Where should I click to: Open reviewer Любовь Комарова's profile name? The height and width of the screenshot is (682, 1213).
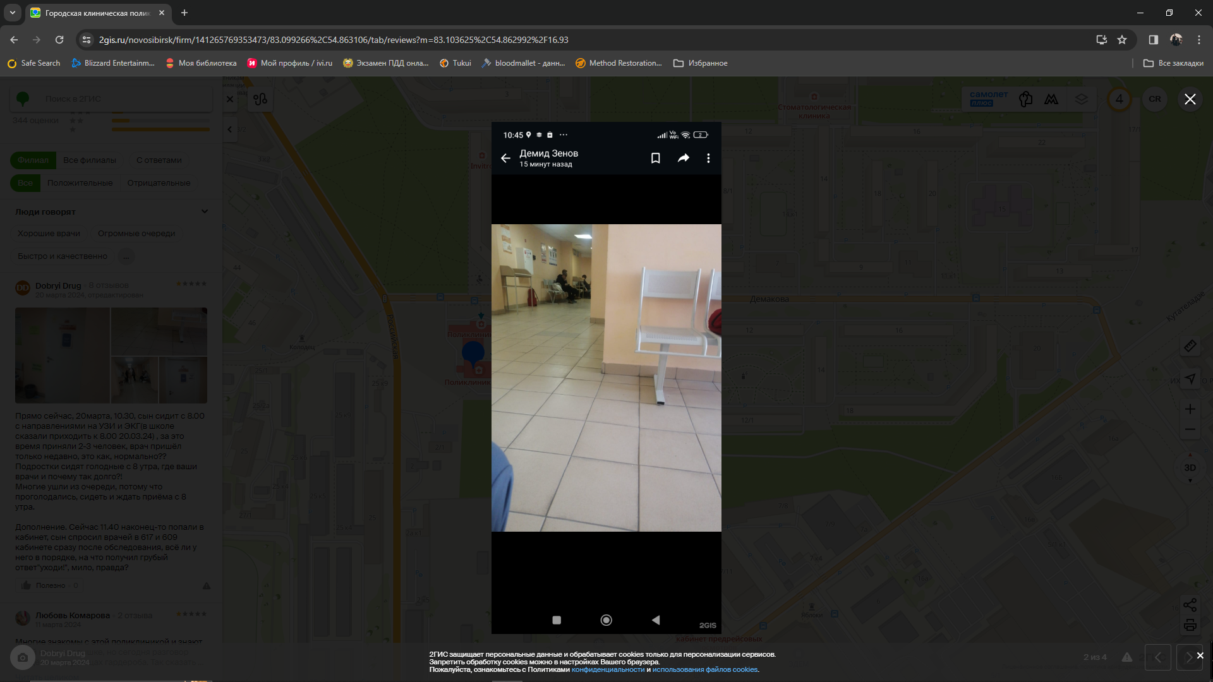[73, 615]
